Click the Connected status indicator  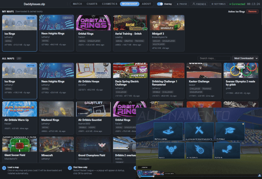(x=237, y=4)
